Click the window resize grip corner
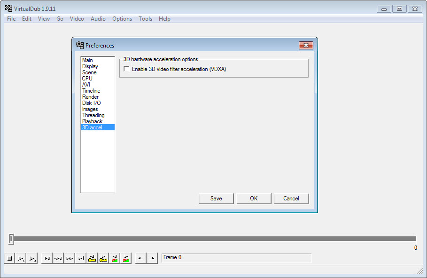Image resolution: width=427 pixels, height=278 pixels. [419, 270]
